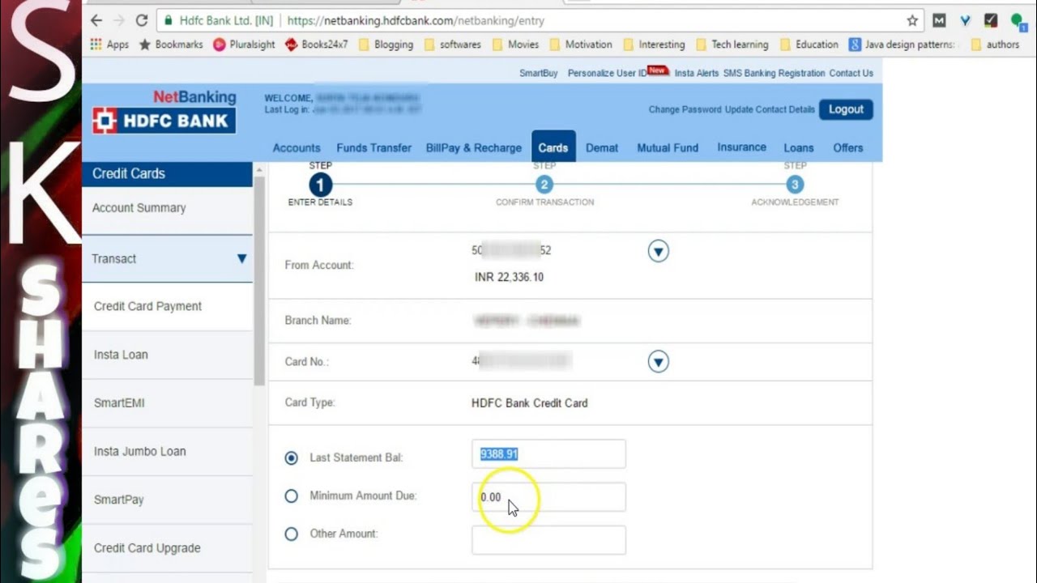Open the Blogging bookmark folder
Screen dimensions: 1037x583
(x=386, y=45)
